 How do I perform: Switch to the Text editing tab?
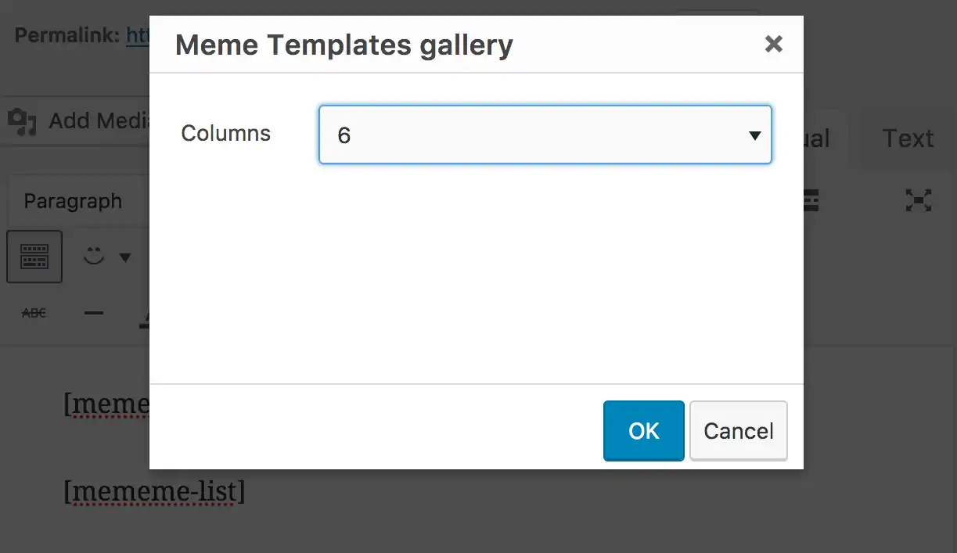click(x=908, y=138)
